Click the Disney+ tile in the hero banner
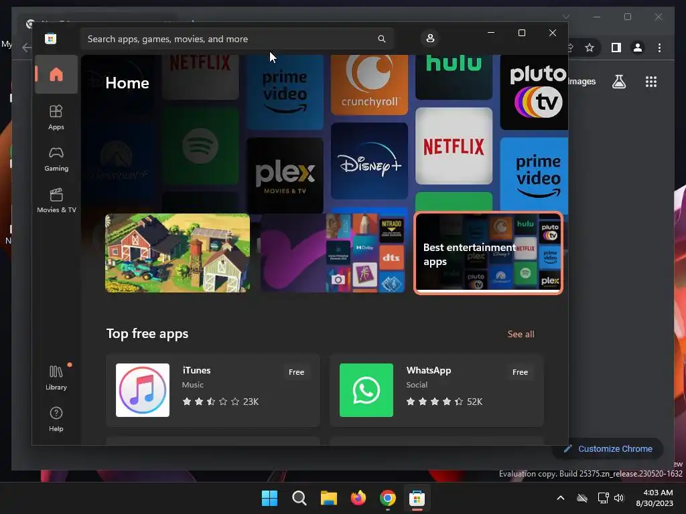 [370, 161]
